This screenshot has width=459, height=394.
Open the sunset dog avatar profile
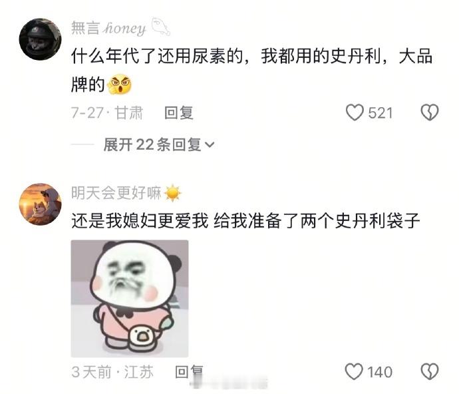(x=40, y=204)
